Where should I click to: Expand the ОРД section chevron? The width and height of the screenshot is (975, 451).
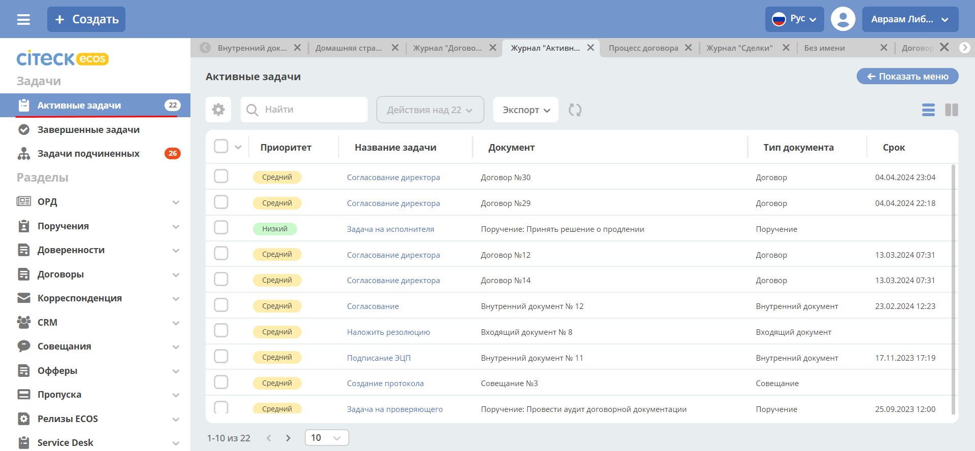(176, 202)
